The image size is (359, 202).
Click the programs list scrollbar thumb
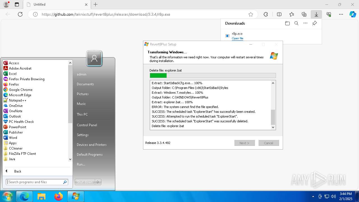[70, 94]
